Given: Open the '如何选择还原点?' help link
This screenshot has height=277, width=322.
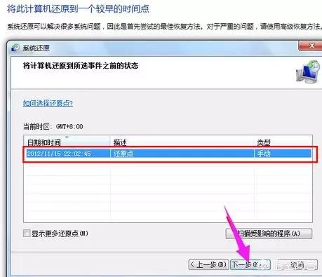Looking at the screenshot, I should click(48, 103).
